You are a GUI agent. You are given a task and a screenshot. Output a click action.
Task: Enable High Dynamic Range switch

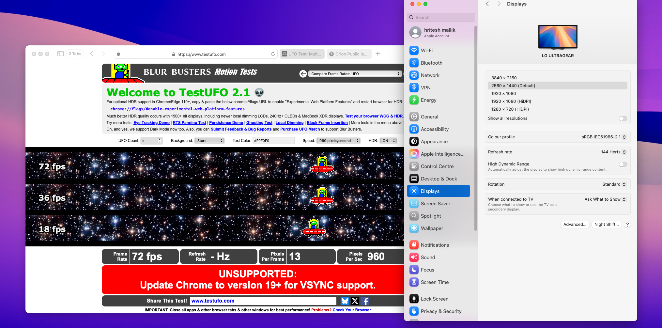(623, 164)
